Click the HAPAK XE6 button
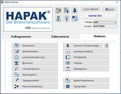This screenshot has width=121, height=94. (x=99, y=16)
